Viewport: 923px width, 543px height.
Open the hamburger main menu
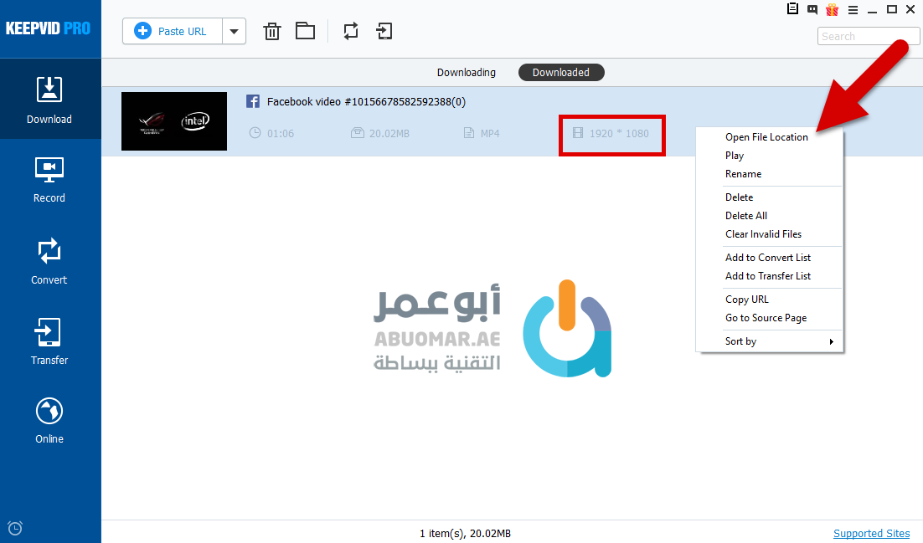[x=853, y=10]
